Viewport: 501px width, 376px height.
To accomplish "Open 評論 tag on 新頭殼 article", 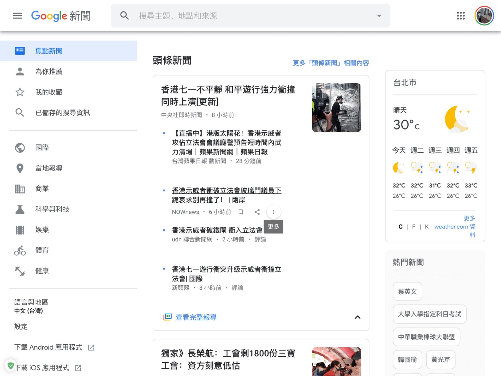I will point(237,288).
